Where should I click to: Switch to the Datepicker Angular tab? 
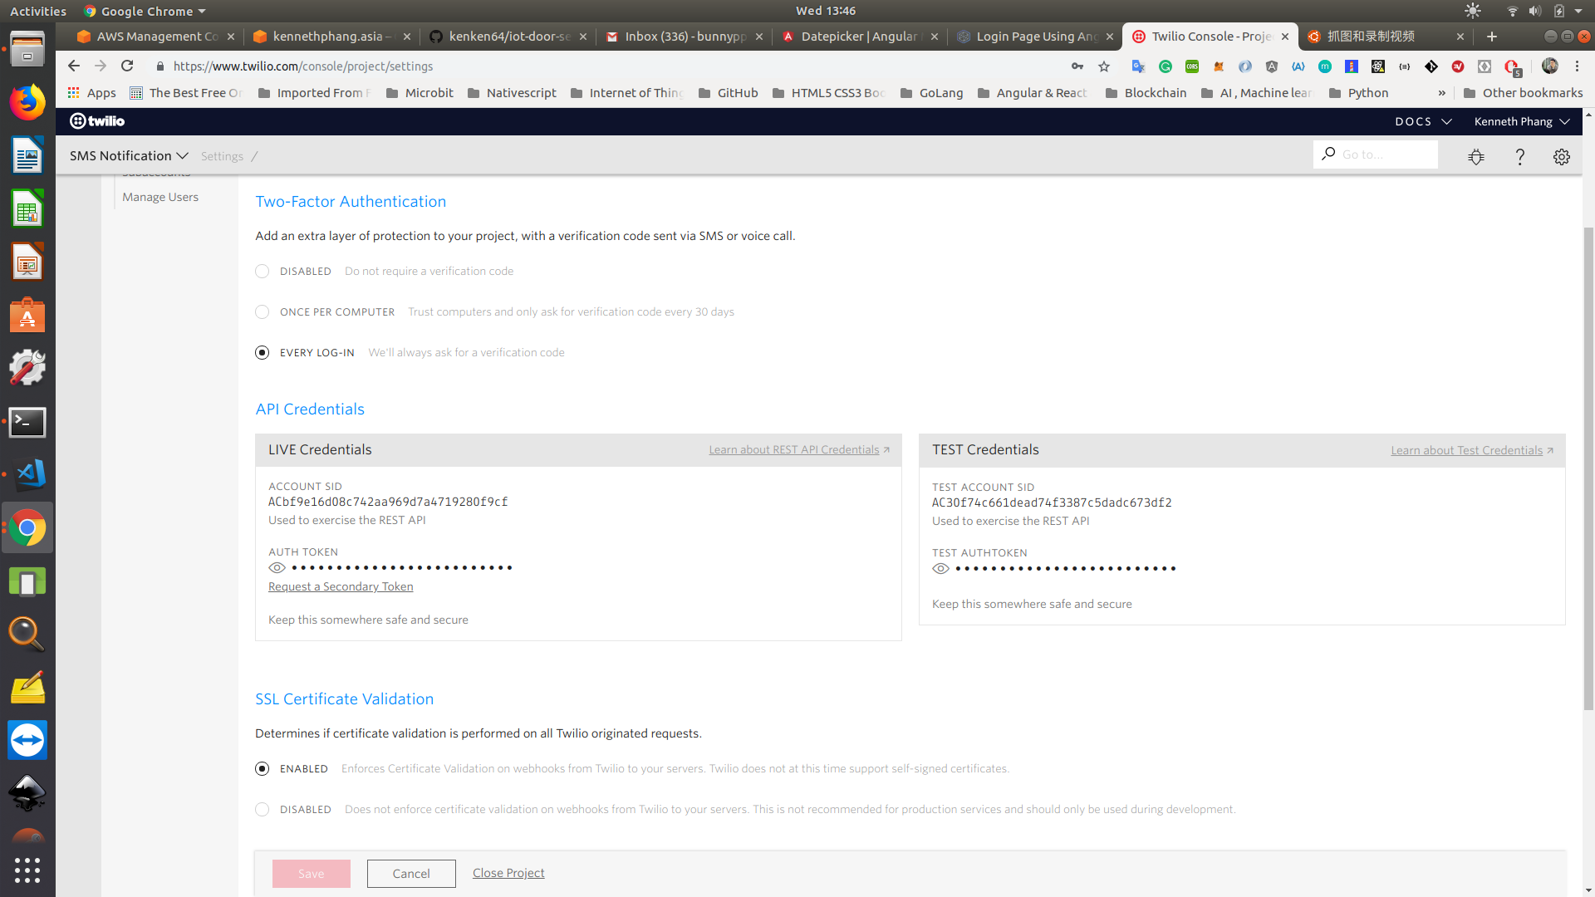(x=858, y=37)
